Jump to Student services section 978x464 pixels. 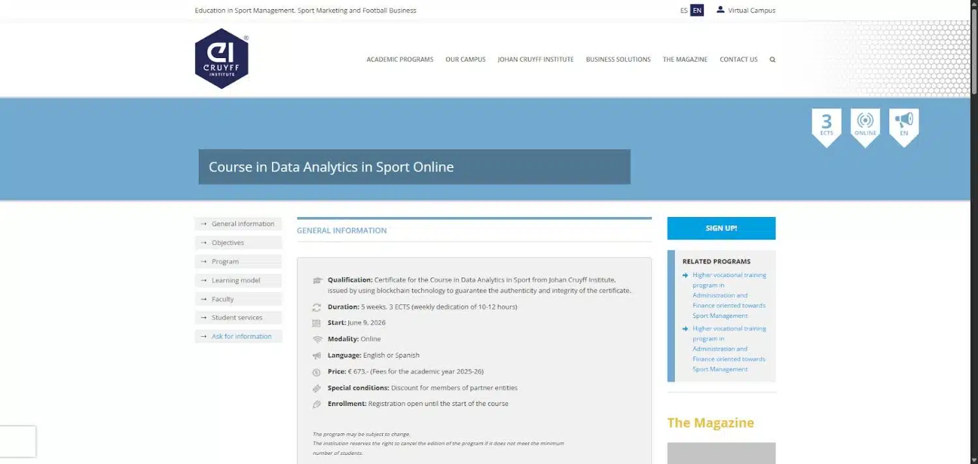239,317
